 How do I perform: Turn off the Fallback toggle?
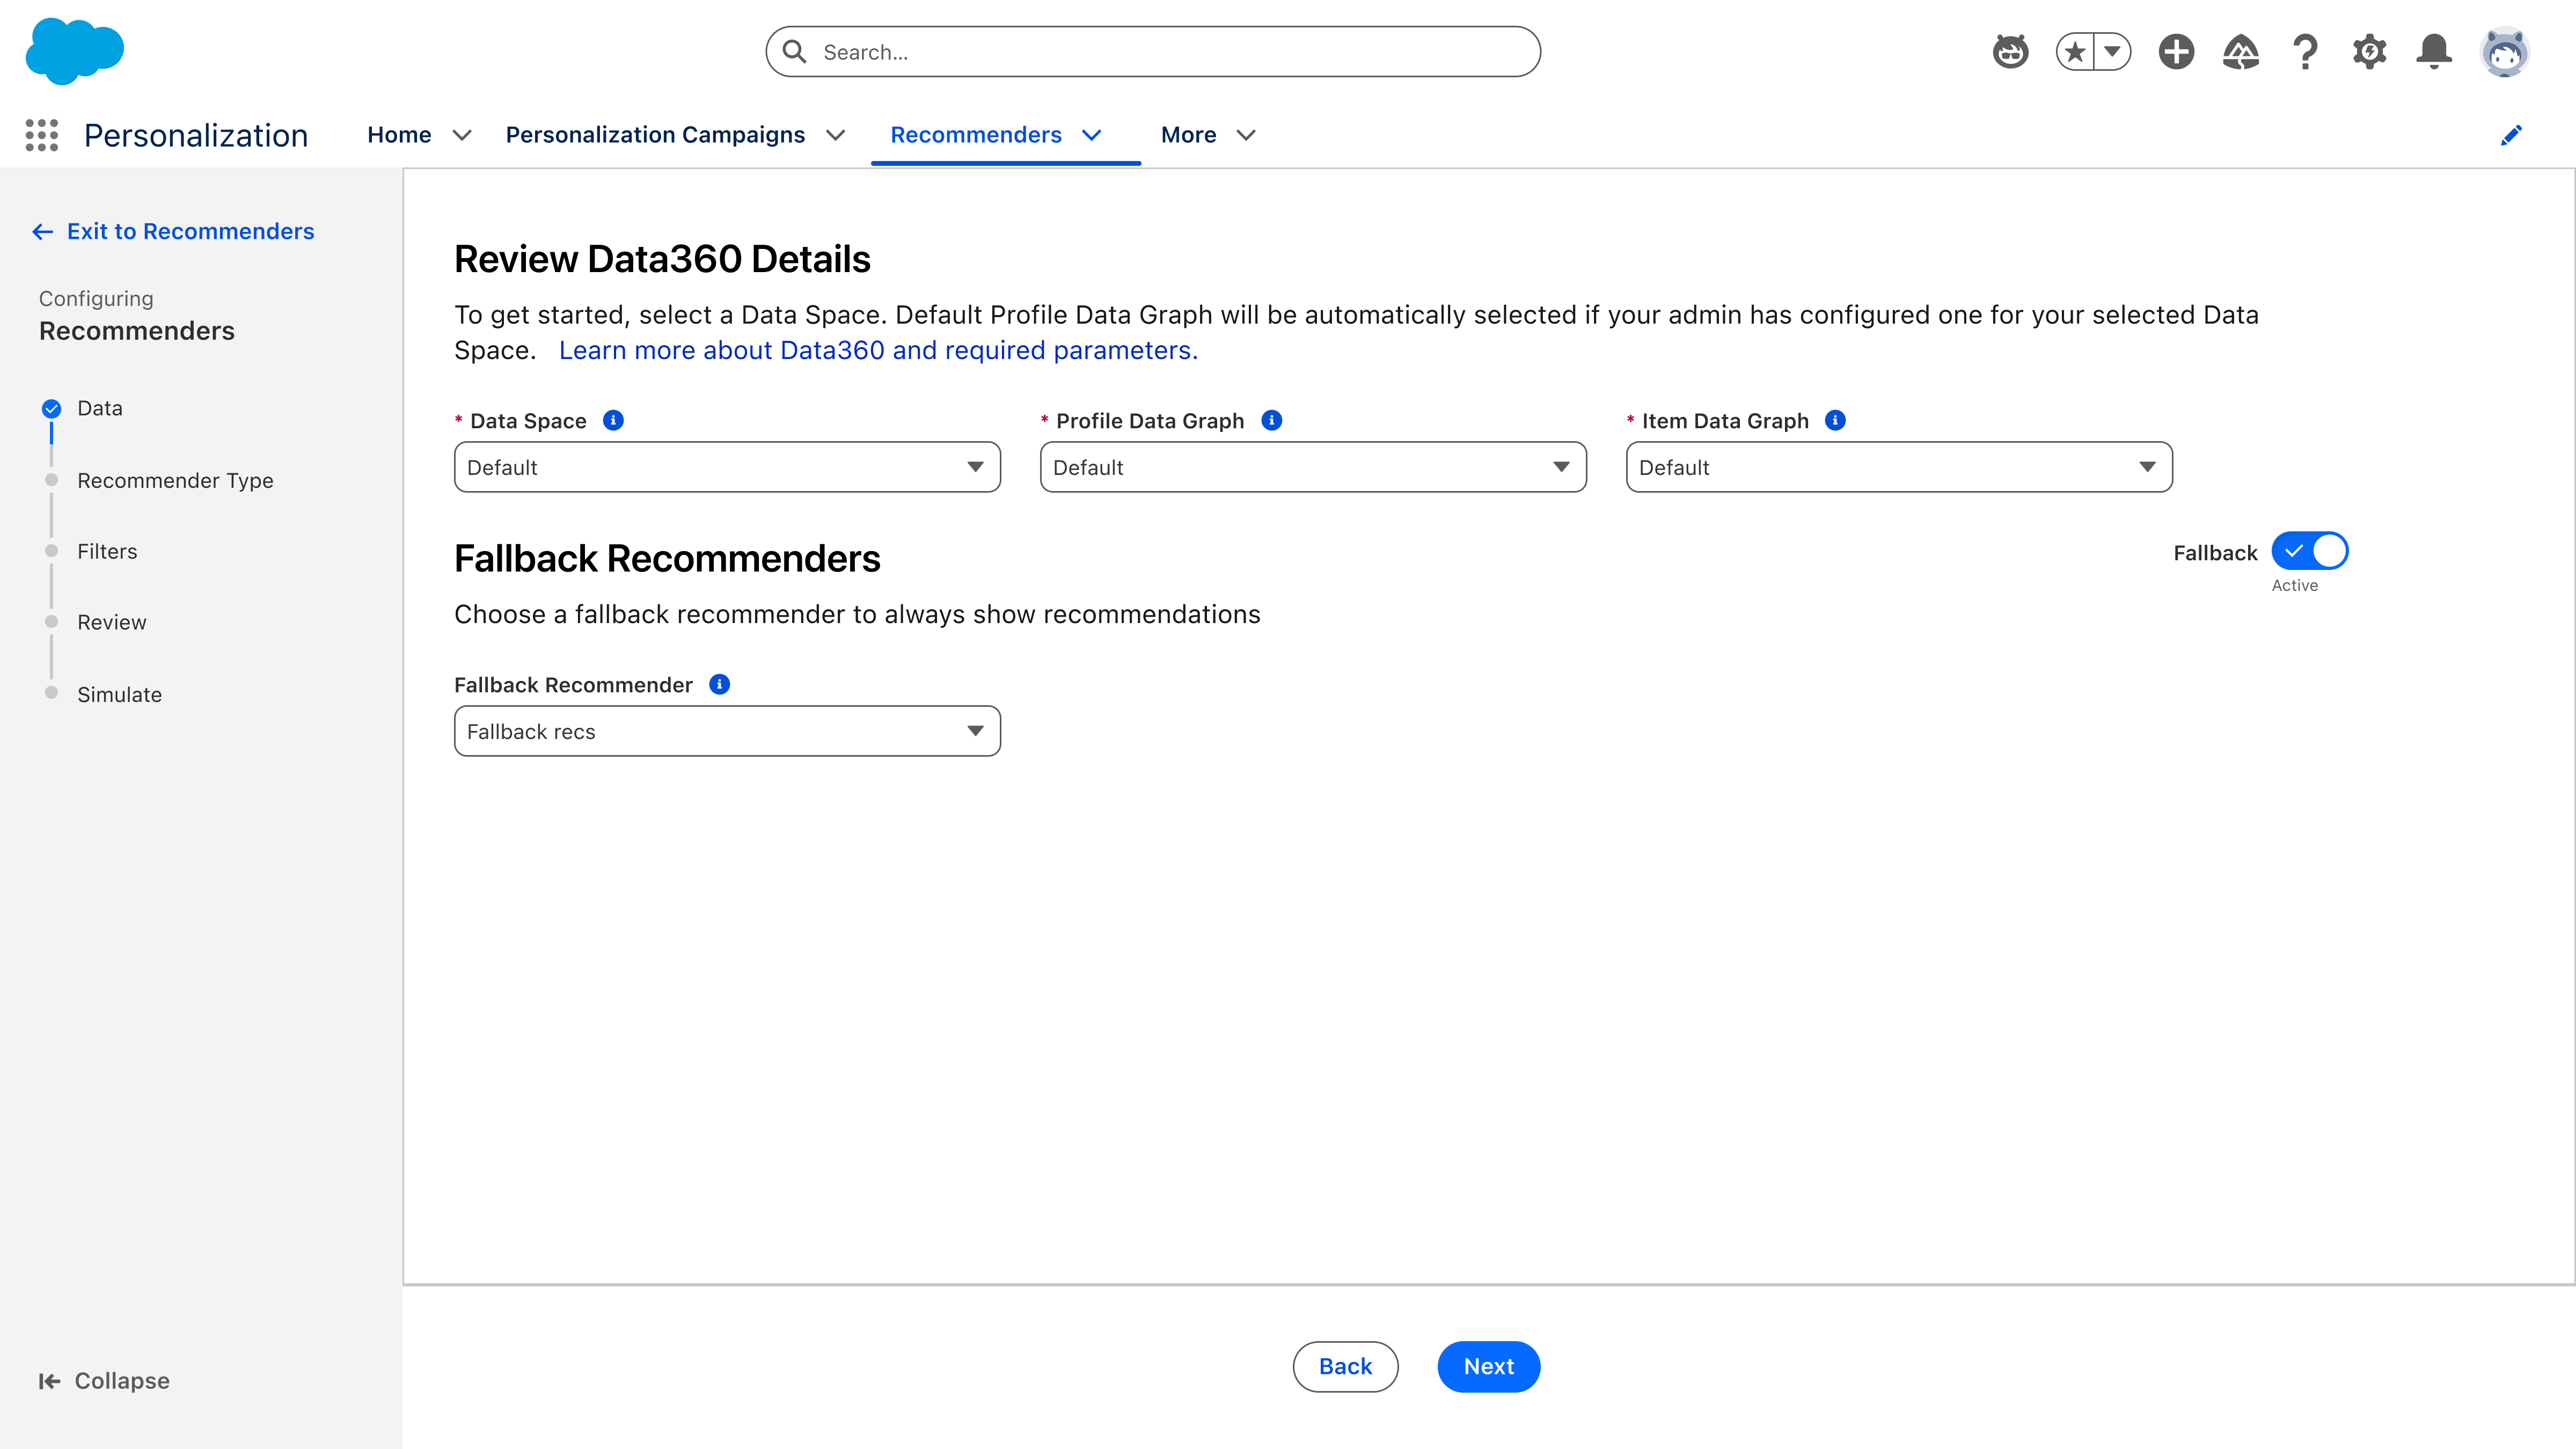coord(2309,551)
